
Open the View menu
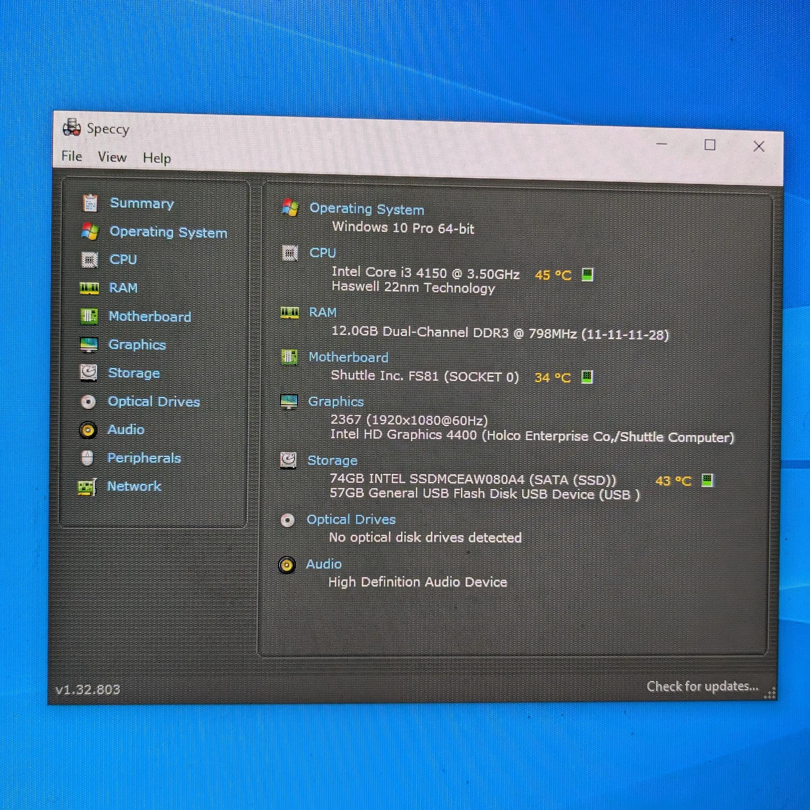pyautogui.click(x=112, y=157)
